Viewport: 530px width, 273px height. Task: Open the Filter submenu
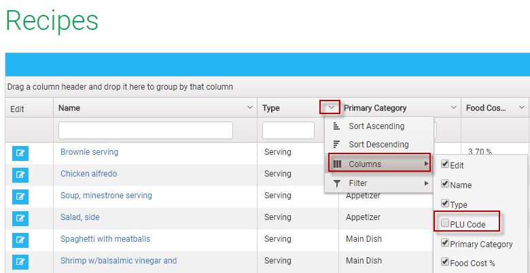[x=378, y=183]
